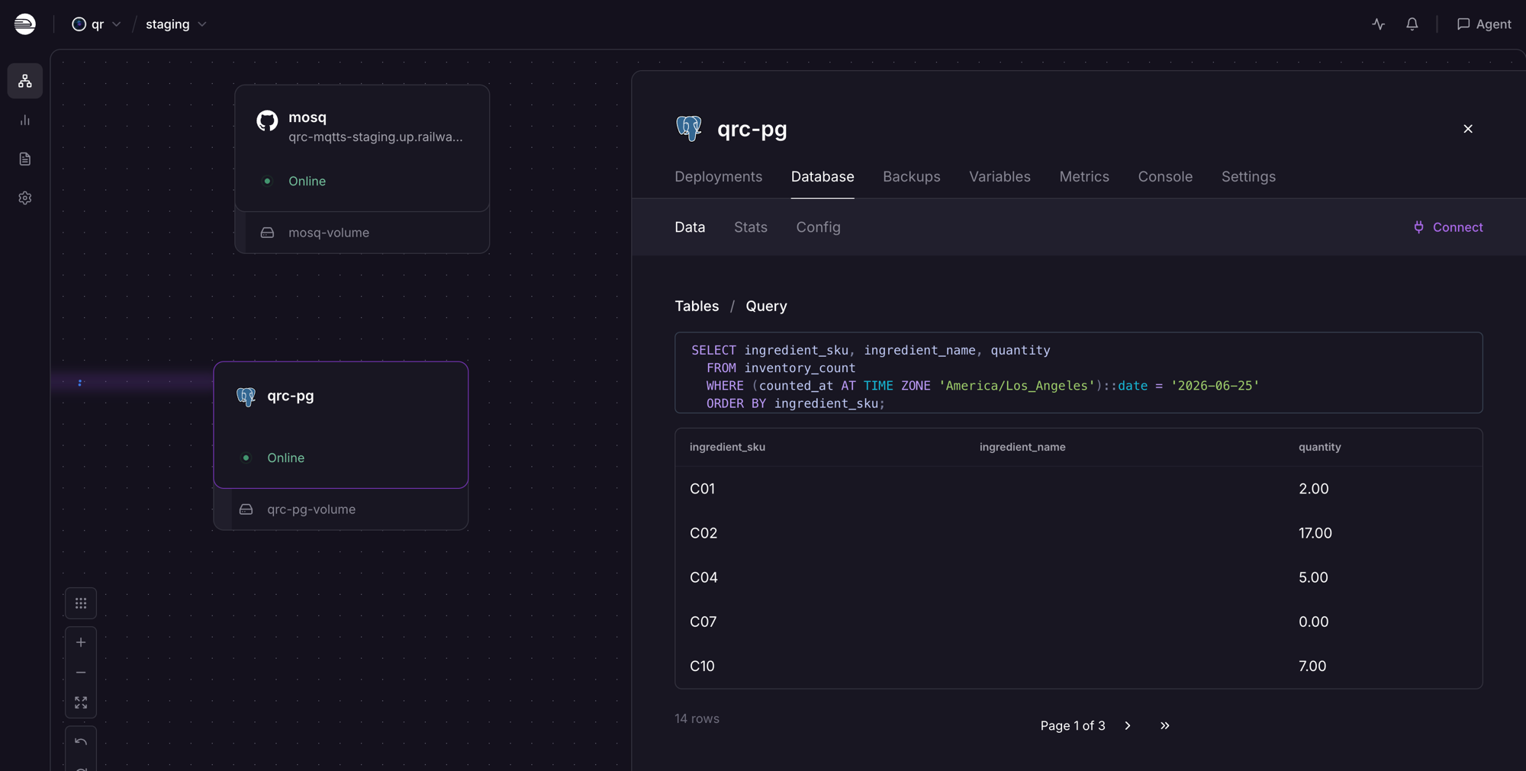Open the Architecture canvas sidebar icon
Viewport: 1526px width, 771px height.
25,81
